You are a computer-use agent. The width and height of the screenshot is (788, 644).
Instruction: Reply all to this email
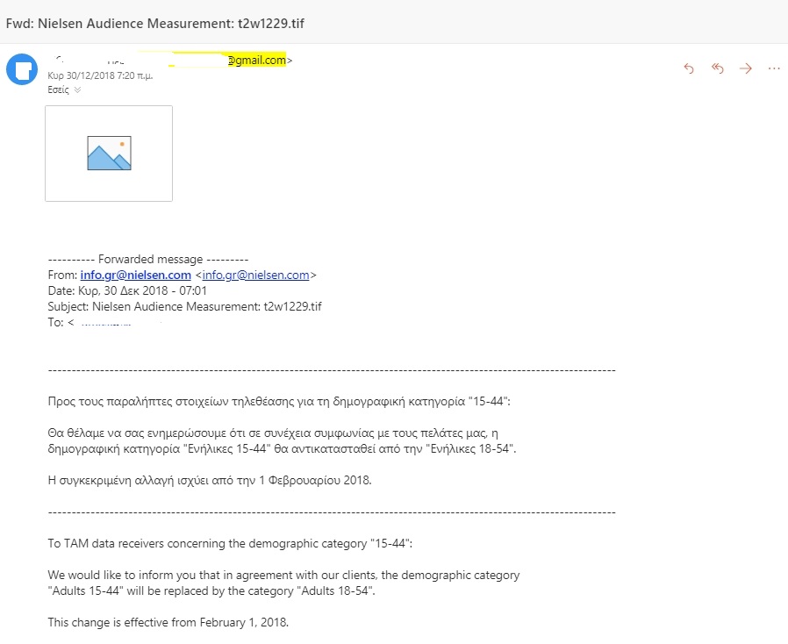click(x=717, y=68)
